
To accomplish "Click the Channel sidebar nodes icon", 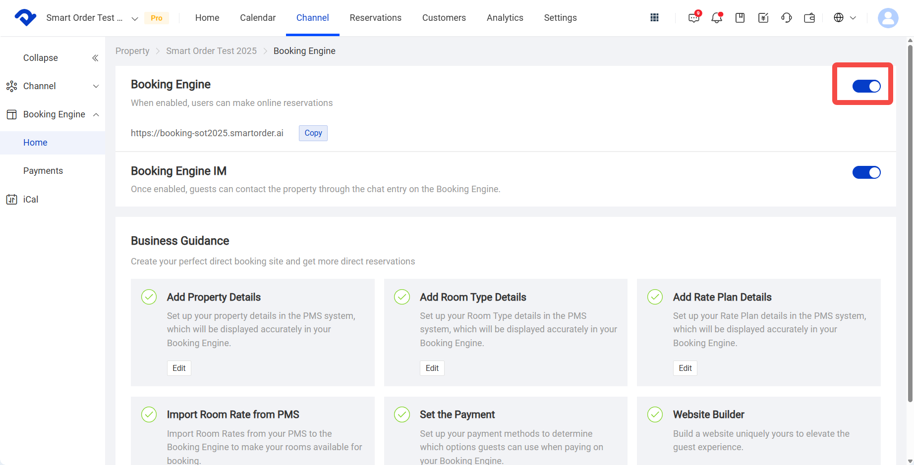I will click(x=11, y=86).
